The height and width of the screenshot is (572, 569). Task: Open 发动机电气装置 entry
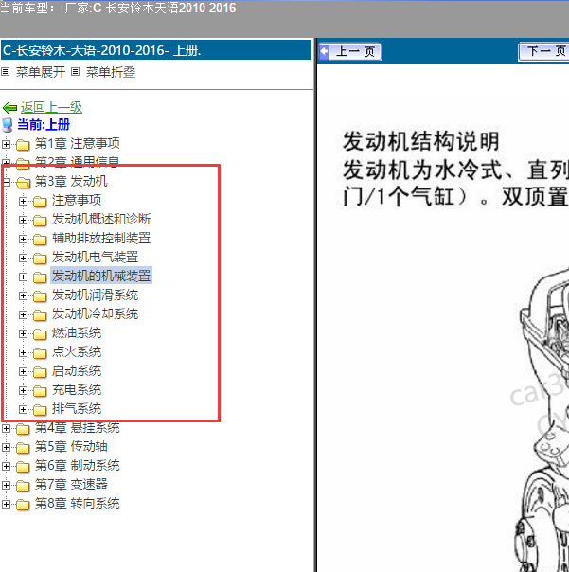point(95,257)
